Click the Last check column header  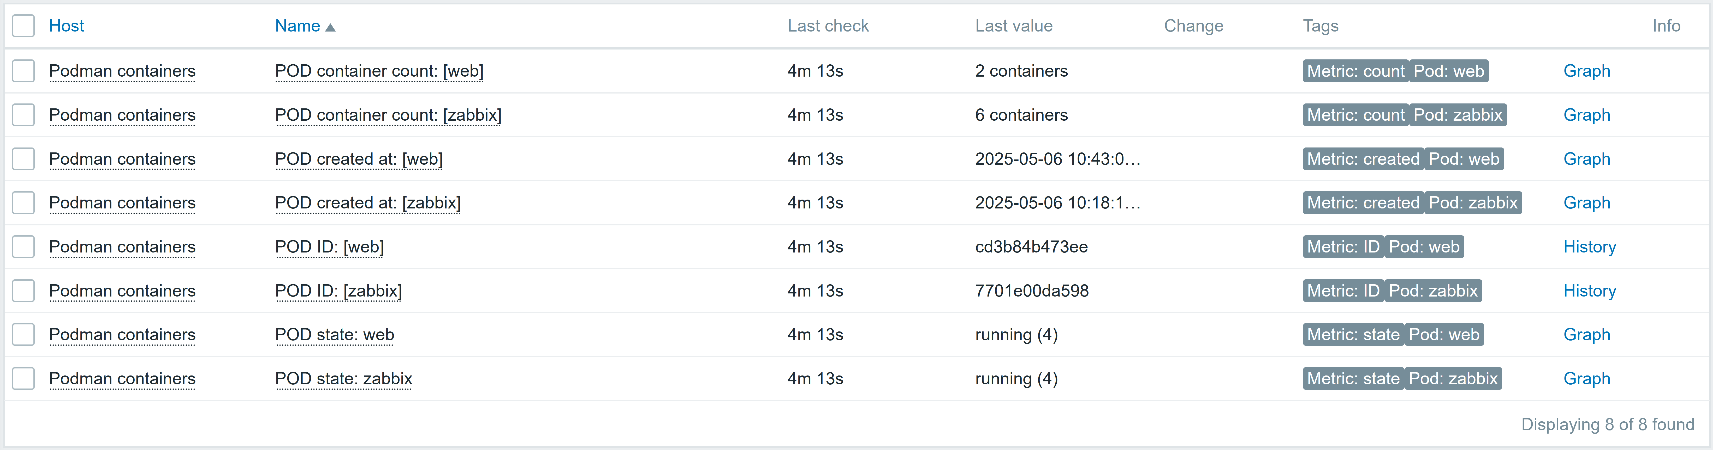click(828, 26)
